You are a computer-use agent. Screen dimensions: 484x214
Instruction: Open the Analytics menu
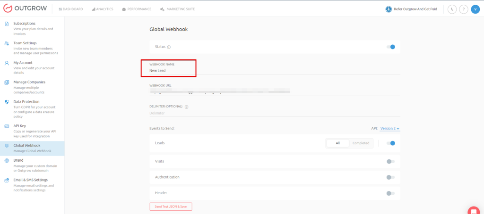pos(102,9)
